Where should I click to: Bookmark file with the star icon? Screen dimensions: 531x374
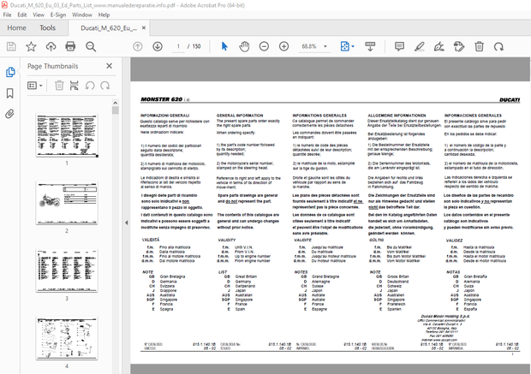[31, 46]
